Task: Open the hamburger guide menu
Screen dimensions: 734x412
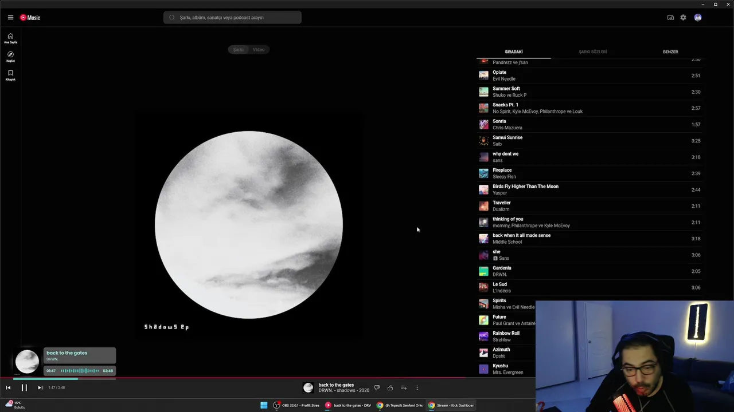Action: pos(10,18)
